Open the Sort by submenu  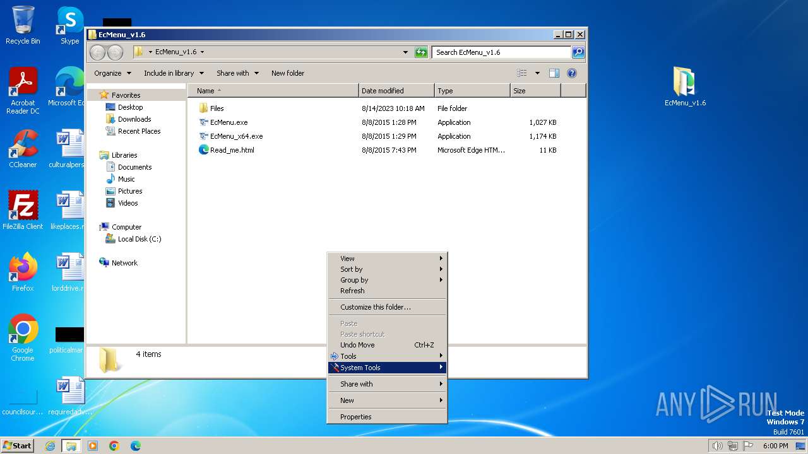tap(387, 269)
